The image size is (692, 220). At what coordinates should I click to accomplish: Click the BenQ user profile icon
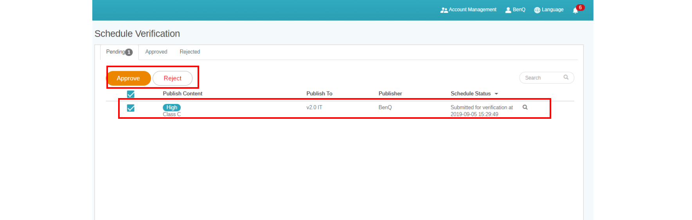(x=508, y=10)
